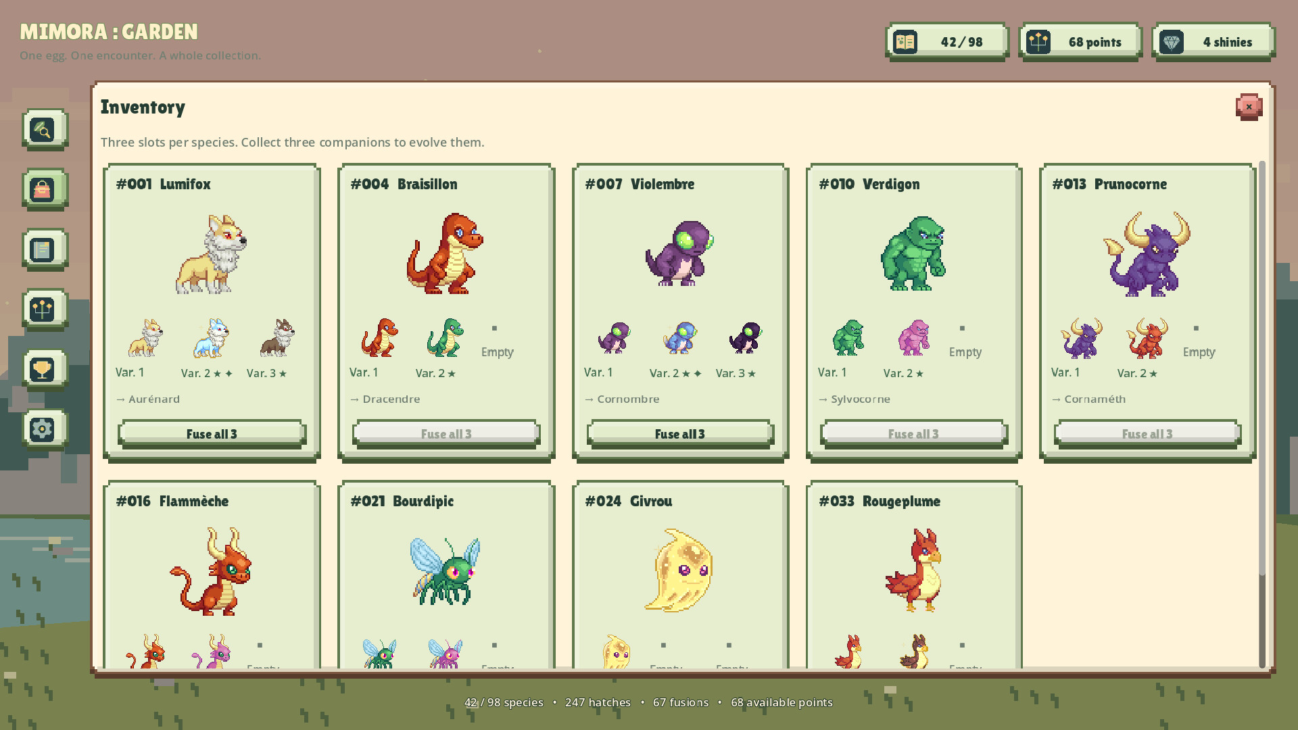Click the 'Dracendre' evolution text

click(x=391, y=399)
